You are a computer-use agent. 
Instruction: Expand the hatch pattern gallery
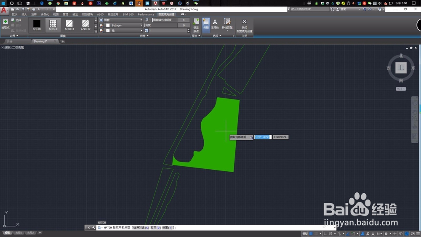(96, 31)
